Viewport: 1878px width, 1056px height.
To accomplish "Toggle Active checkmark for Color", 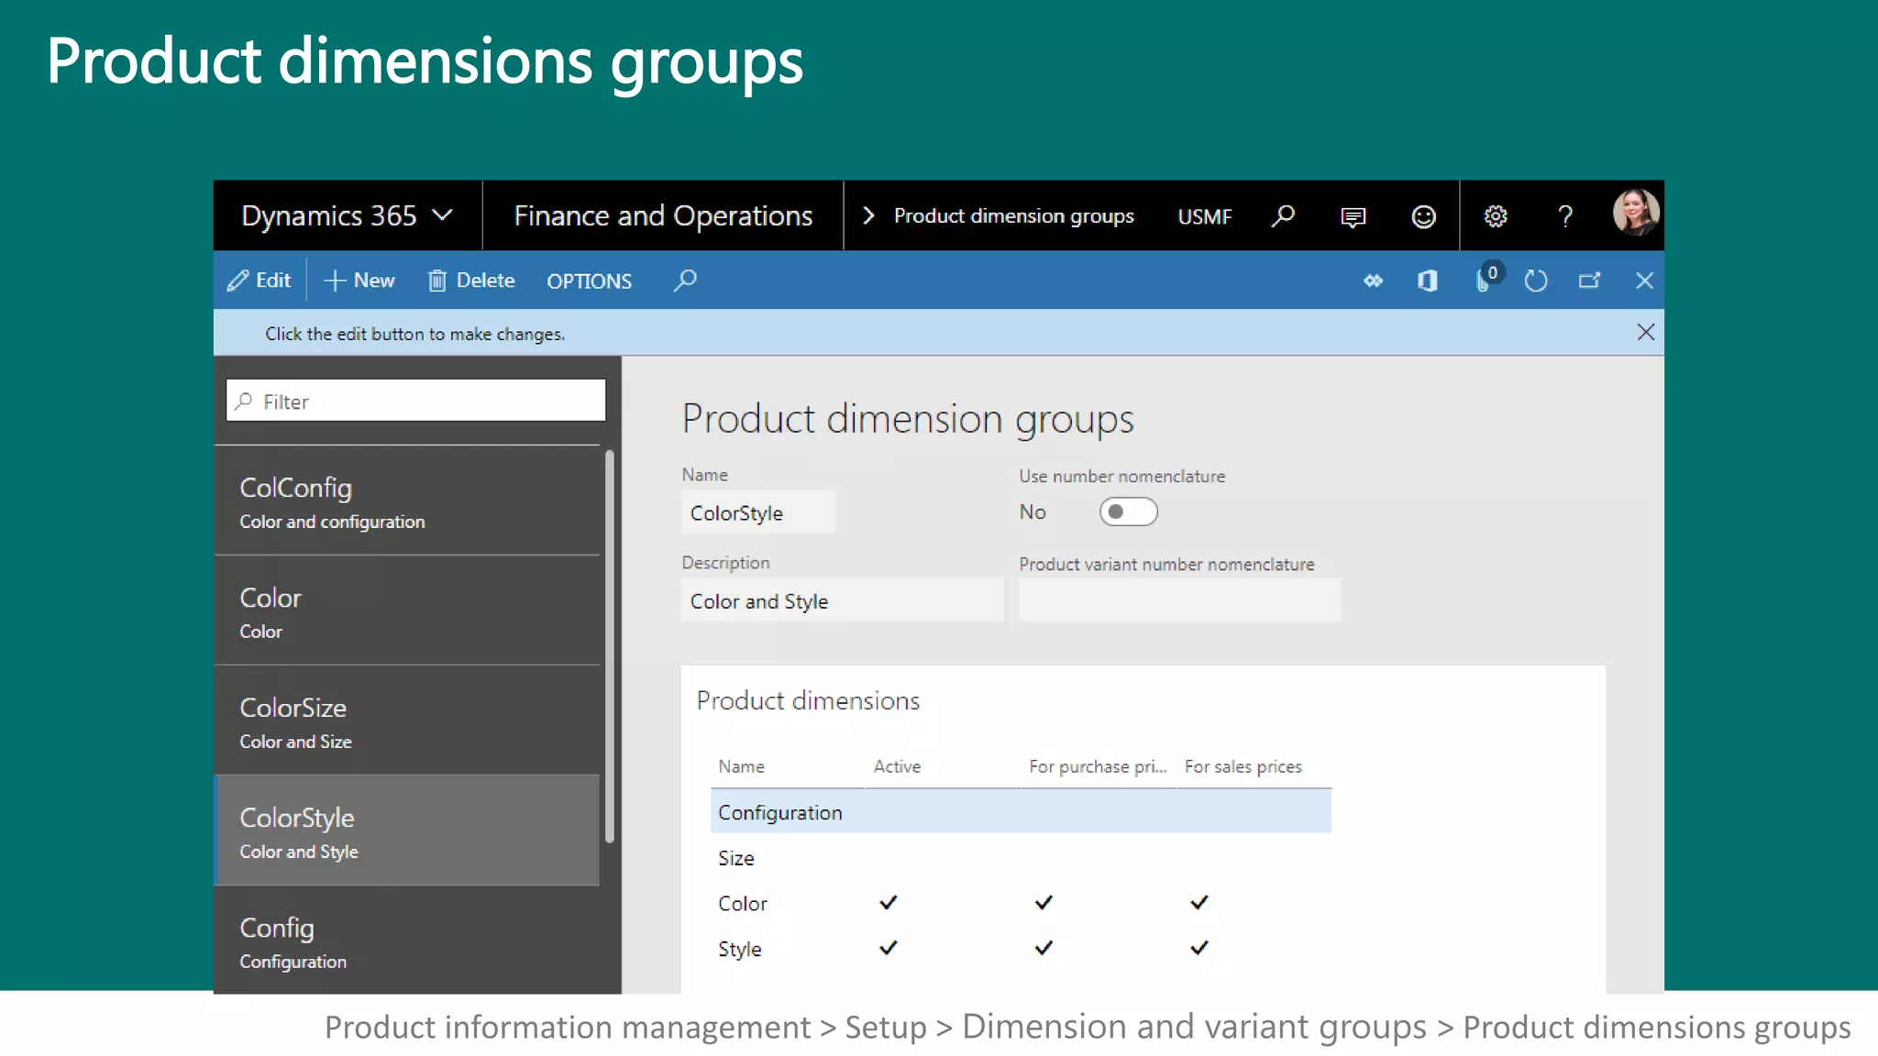I will tap(888, 902).
